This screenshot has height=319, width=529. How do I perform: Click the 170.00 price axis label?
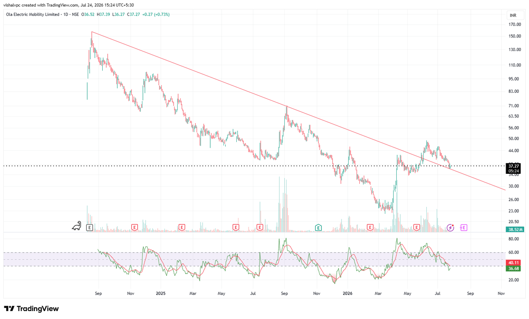(514, 26)
